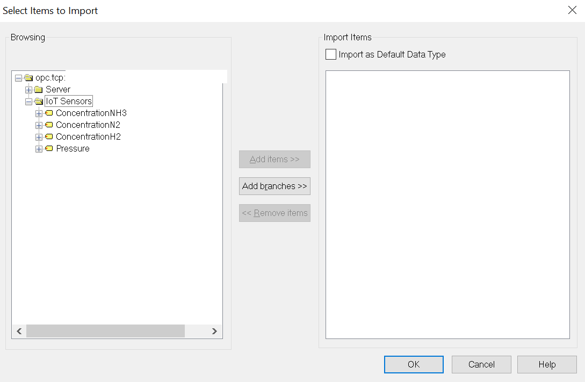Click the opc.tcp root folder icon
The height and width of the screenshot is (382, 585).
click(x=28, y=78)
